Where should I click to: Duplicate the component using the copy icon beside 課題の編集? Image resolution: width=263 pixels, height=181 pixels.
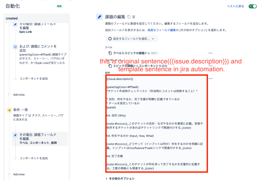129,17
